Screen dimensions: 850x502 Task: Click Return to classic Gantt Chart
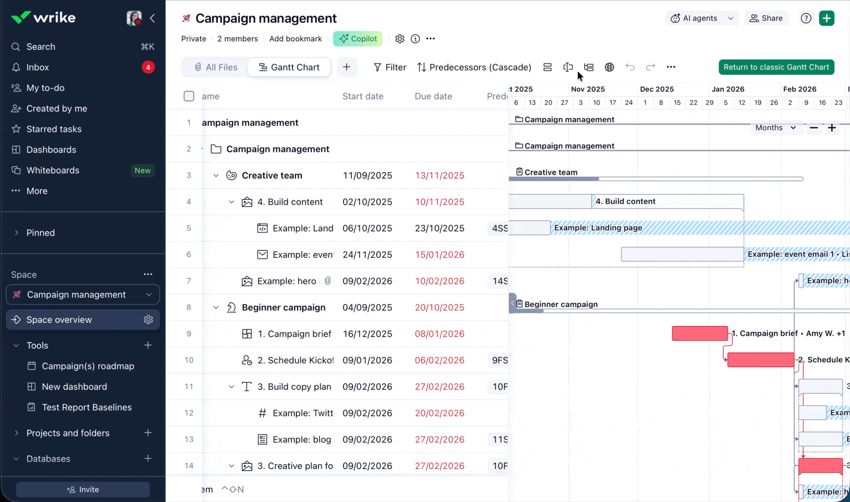pos(776,67)
